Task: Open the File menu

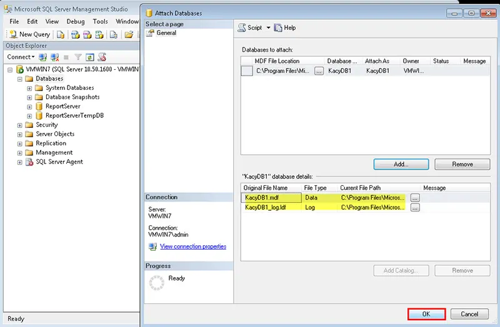Action: click(x=14, y=22)
